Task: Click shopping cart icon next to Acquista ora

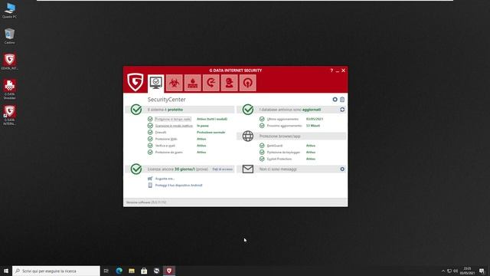Action: coord(150,179)
